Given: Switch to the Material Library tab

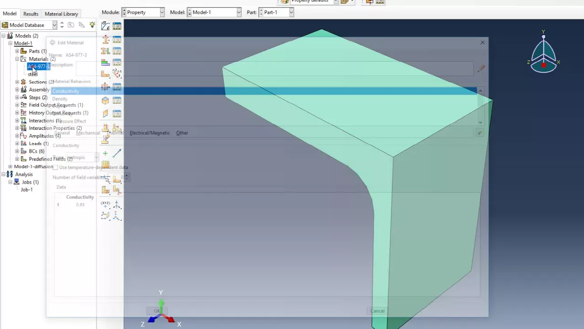Looking at the screenshot, I should (x=61, y=14).
